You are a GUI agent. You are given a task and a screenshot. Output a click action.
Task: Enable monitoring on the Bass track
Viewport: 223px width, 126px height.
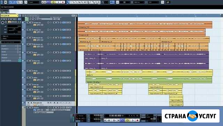coord(51,52)
